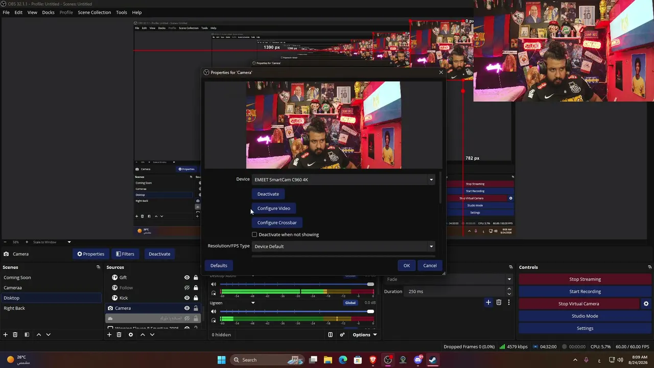The height and width of the screenshot is (368, 654).
Task: Move source down with Sources down arrow
Action: (152, 335)
